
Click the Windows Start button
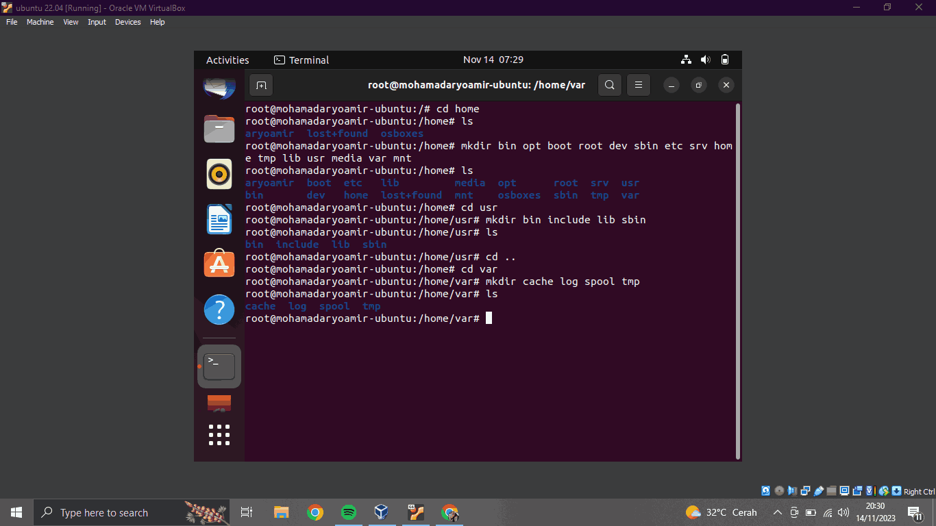(x=16, y=512)
